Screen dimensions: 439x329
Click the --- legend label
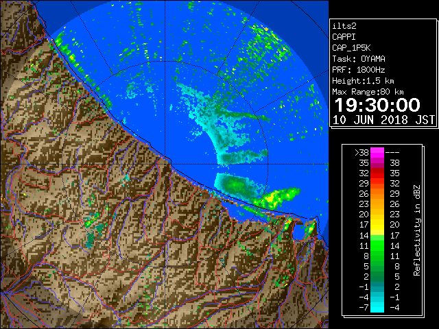click(392, 153)
